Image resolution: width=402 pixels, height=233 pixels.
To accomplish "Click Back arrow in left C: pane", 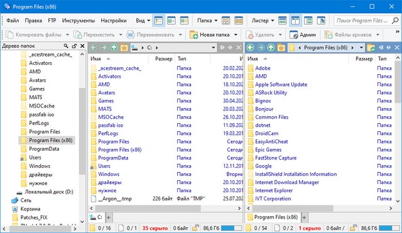I will coord(94,48).
